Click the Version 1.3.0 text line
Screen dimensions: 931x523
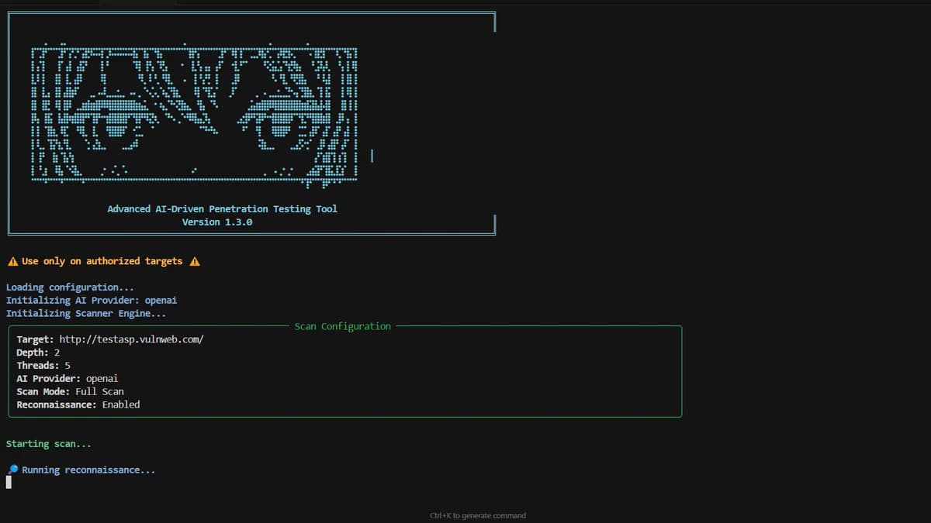click(218, 222)
